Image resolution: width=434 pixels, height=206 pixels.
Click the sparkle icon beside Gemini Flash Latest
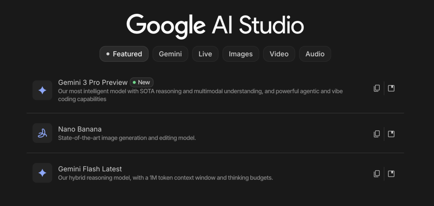42,173
